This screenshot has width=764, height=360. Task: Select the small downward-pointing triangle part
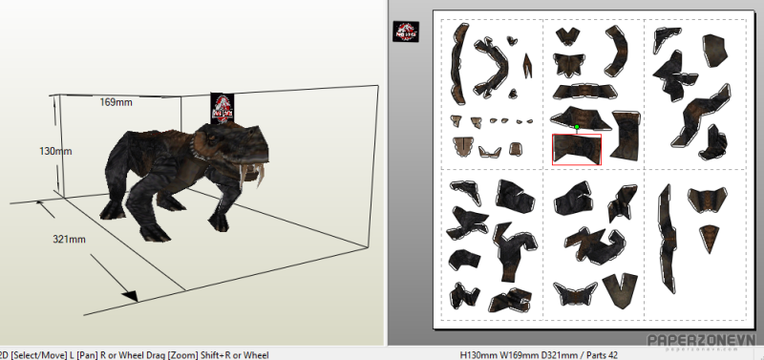[x=709, y=238]
